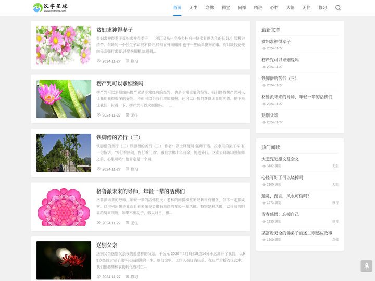Click eye icon under sidebar 铁脚僧的苦行（三）
Viewport: 375px width, 281px height.
click(264, 85)
